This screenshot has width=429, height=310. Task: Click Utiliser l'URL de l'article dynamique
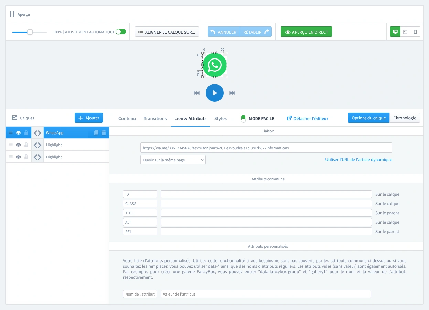[358, 159]
